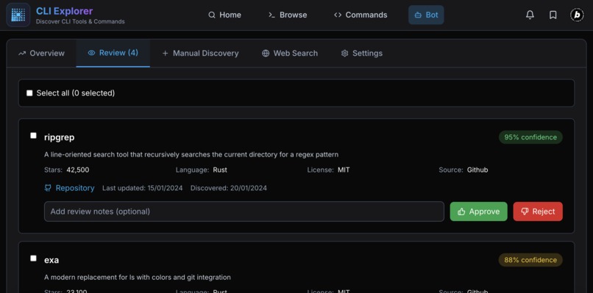Switch to the Overview tab
The height and width of the screenshot is (293, 593).
[41, 53]
